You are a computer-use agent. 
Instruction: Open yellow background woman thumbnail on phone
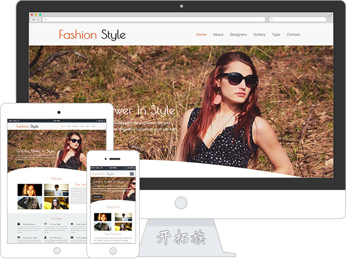tap(123, 226)
